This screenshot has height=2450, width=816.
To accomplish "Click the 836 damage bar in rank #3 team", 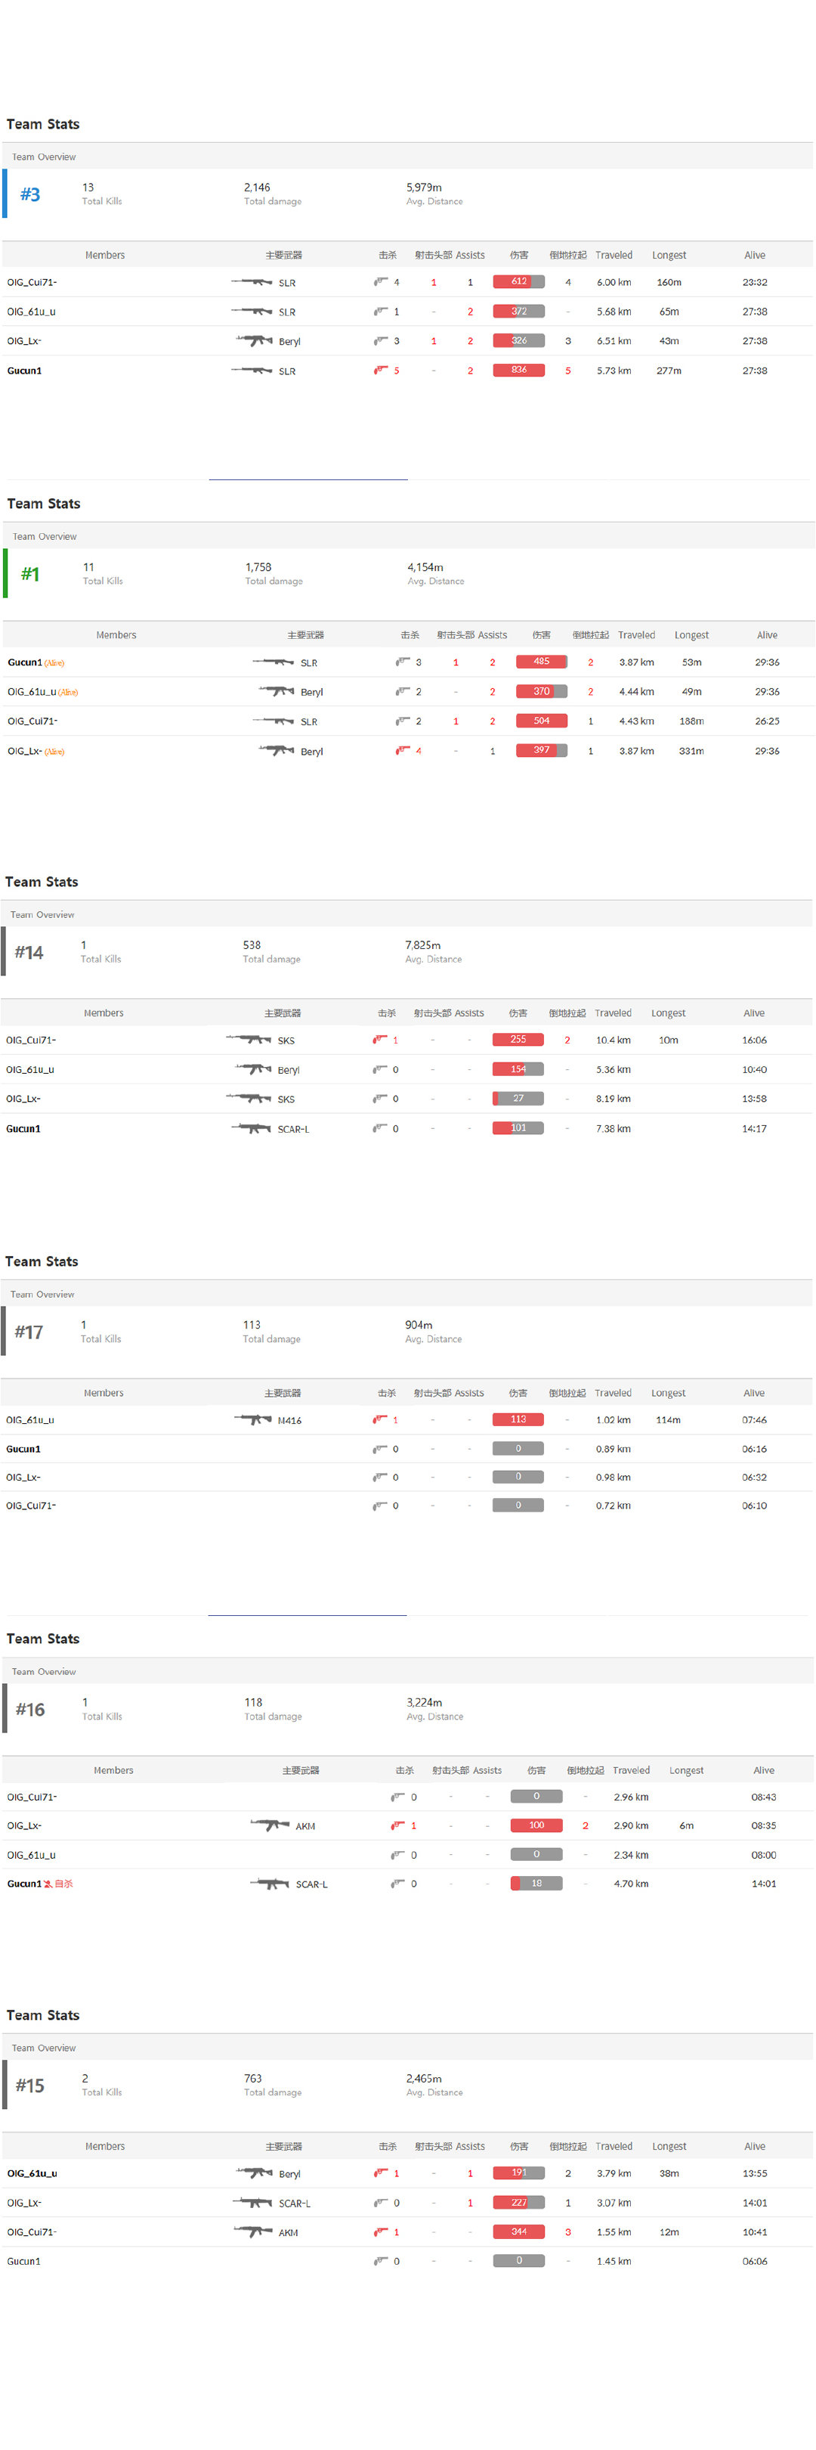I will 518,370.
